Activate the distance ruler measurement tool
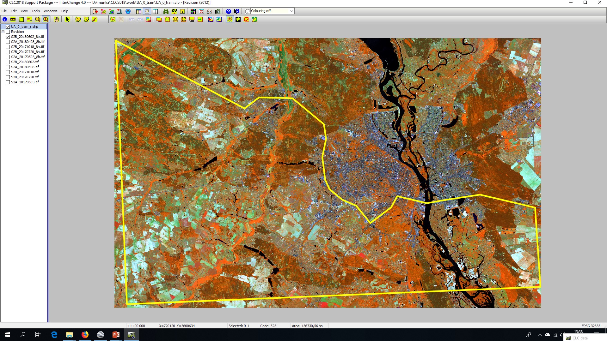This screenshot has width=607, height=341. coord(13,19)
